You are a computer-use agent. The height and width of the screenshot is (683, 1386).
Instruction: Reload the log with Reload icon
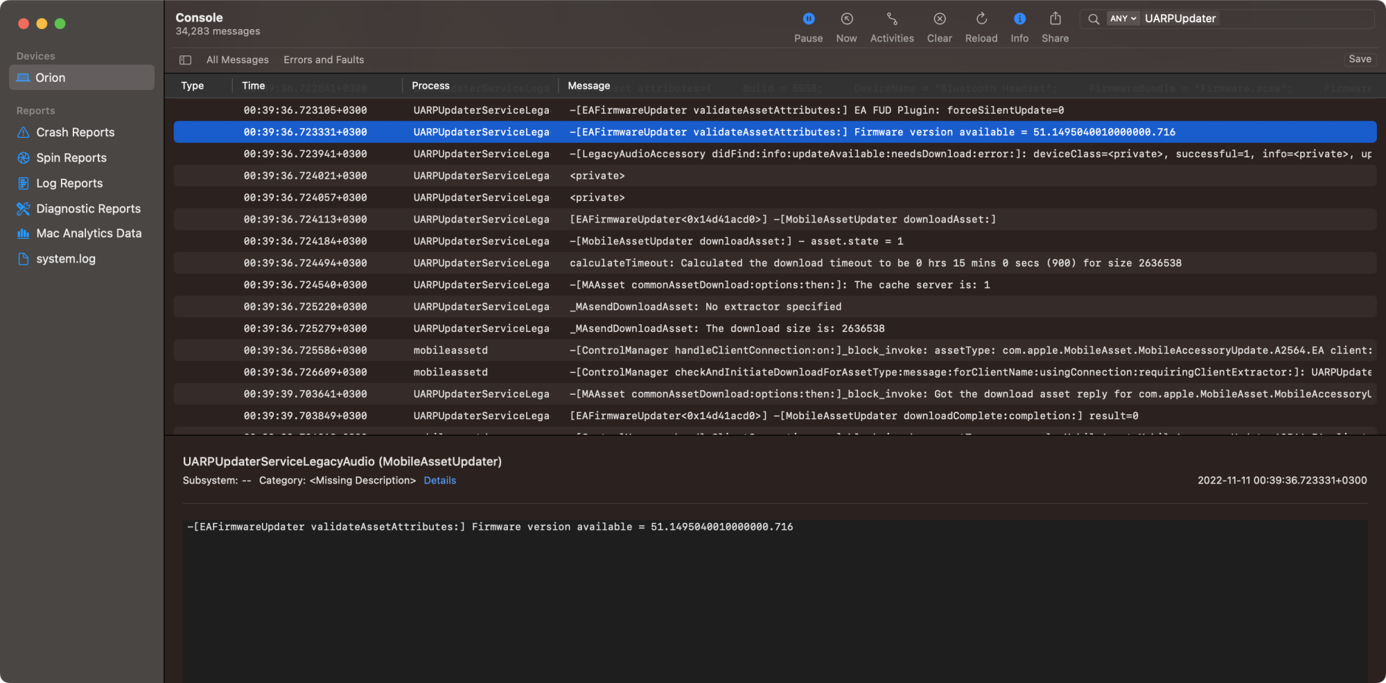(x=981, y=19)
